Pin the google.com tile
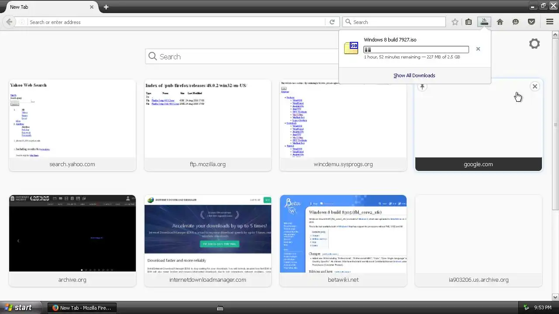This screenshot has height=314, width=559. coord(422,86)
